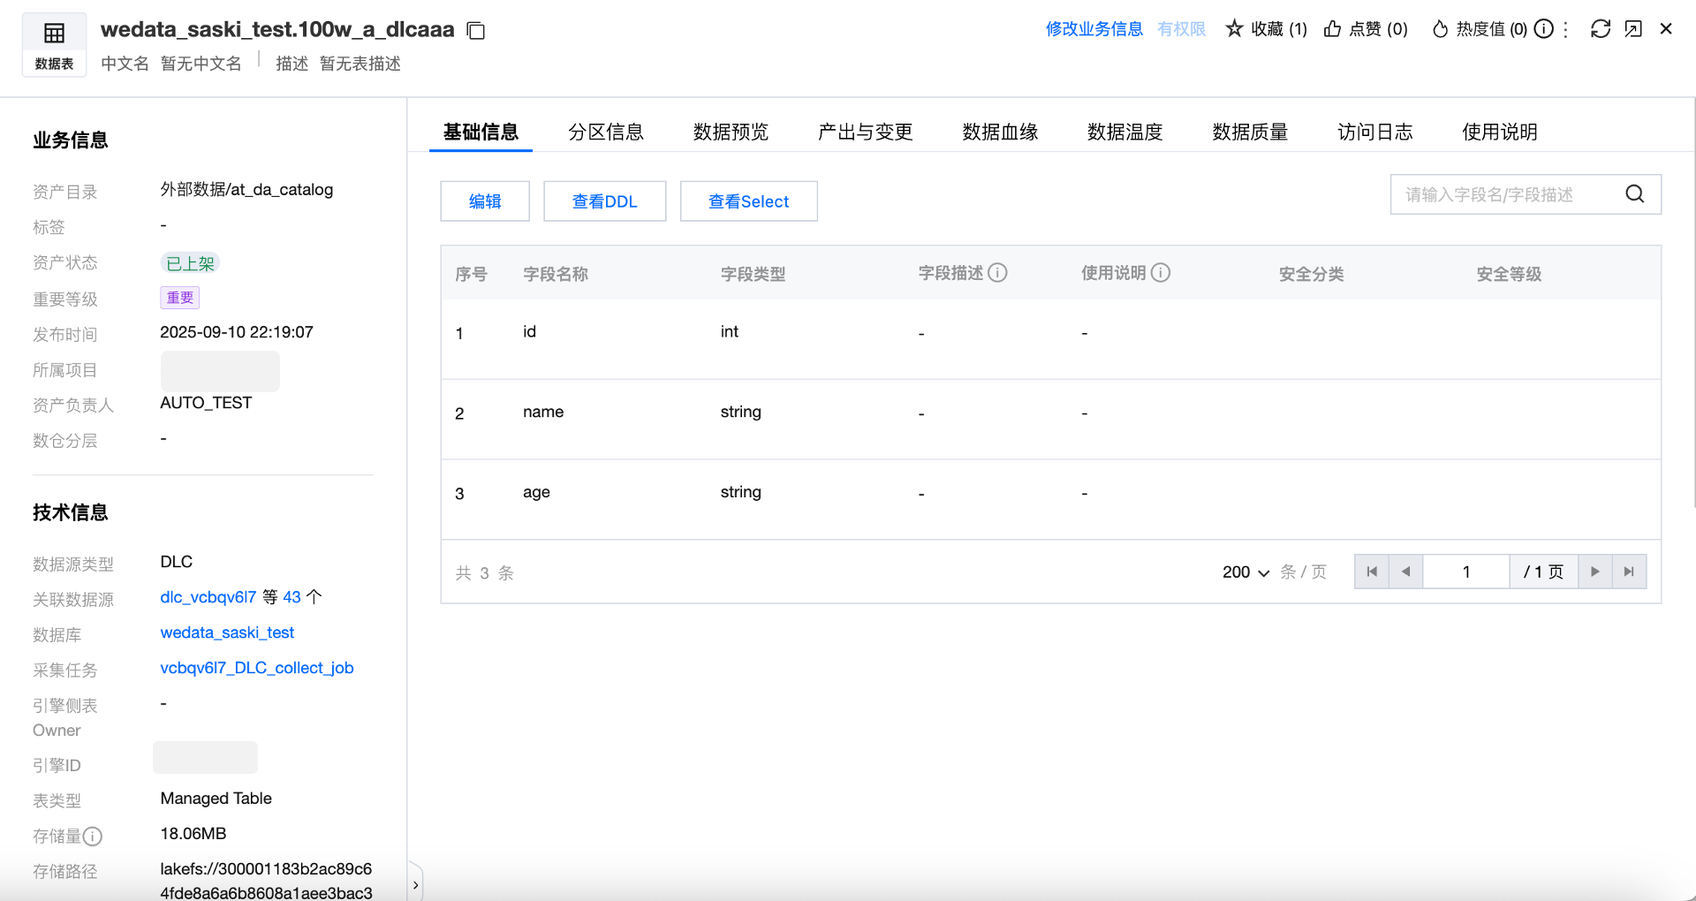1696x901 pixels.
Task: Open the 200 rows per page dropdown
Action: (1245, 572)
